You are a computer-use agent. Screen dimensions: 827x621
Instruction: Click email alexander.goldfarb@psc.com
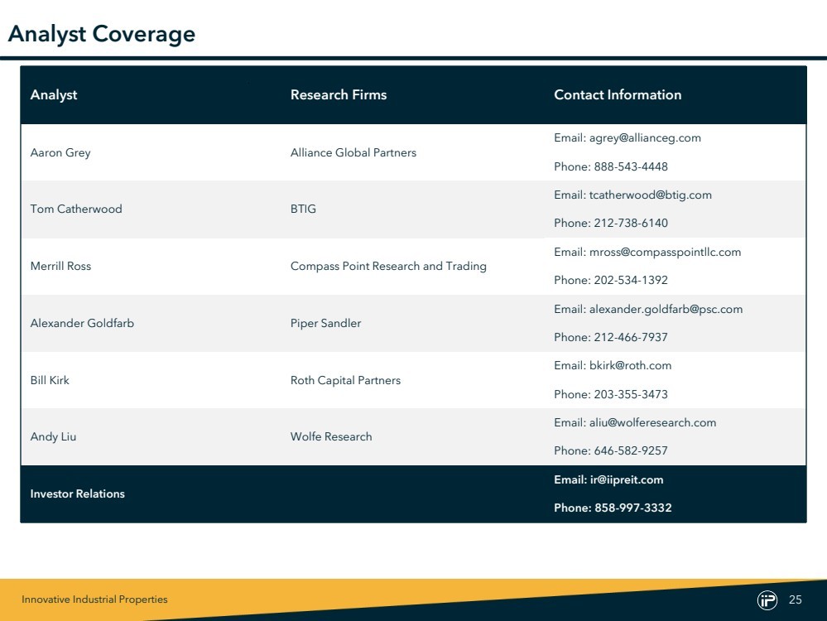coord(666,309)
